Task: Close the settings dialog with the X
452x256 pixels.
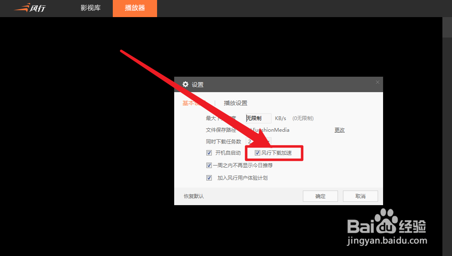Action: coord(377,82)
